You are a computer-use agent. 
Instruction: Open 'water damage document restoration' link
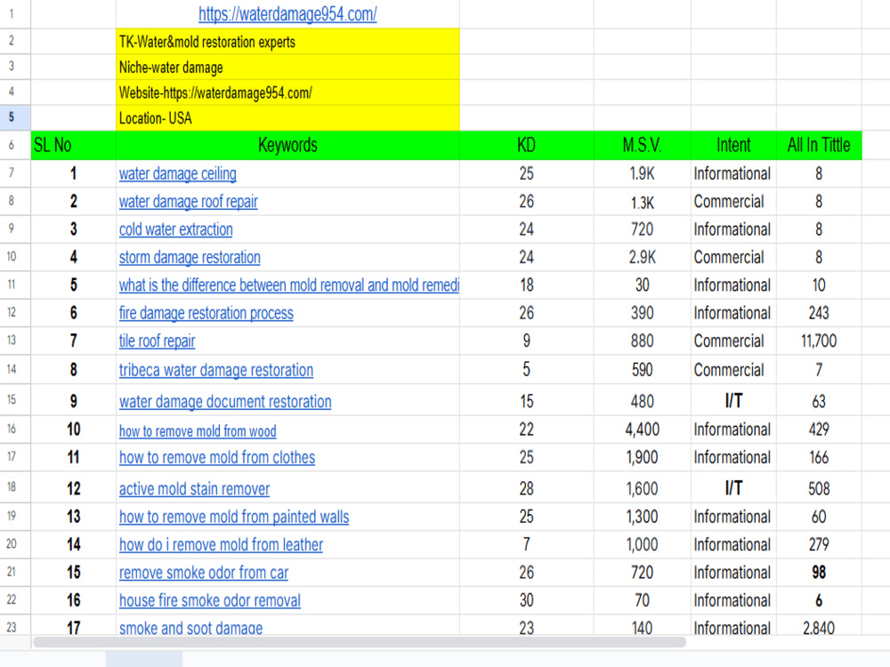coord(225,401)
